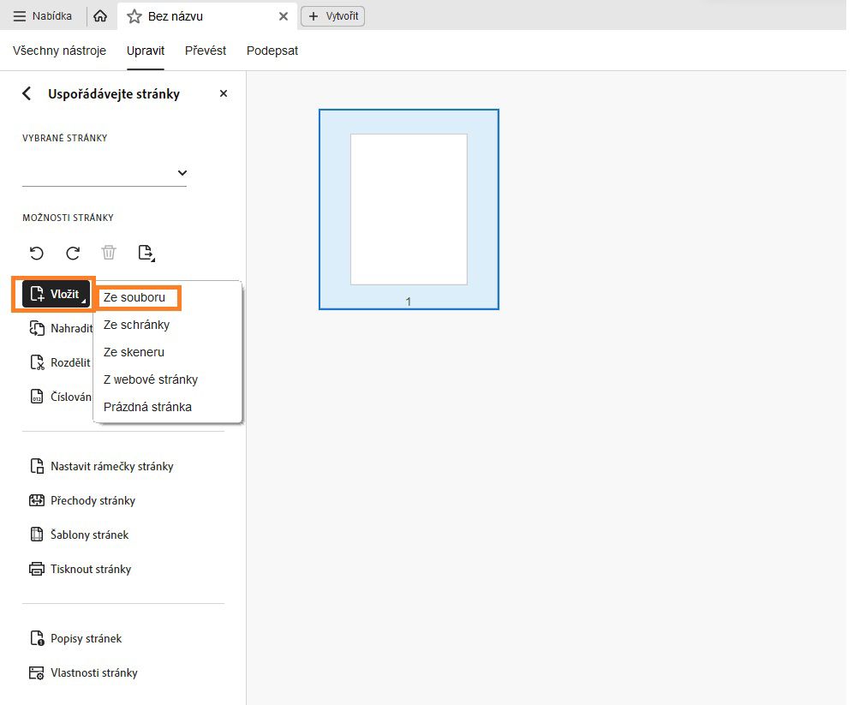
Task: Open Šablony stránek
Action: (x=79, y=535)
